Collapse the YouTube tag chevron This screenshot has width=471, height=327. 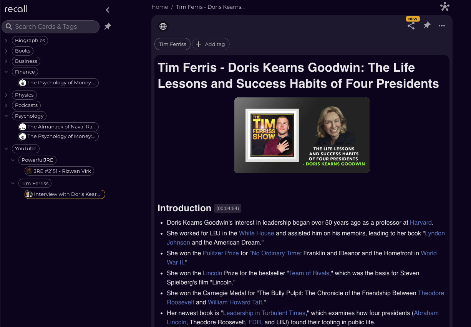pyautogui.click(x=6, y=148)
